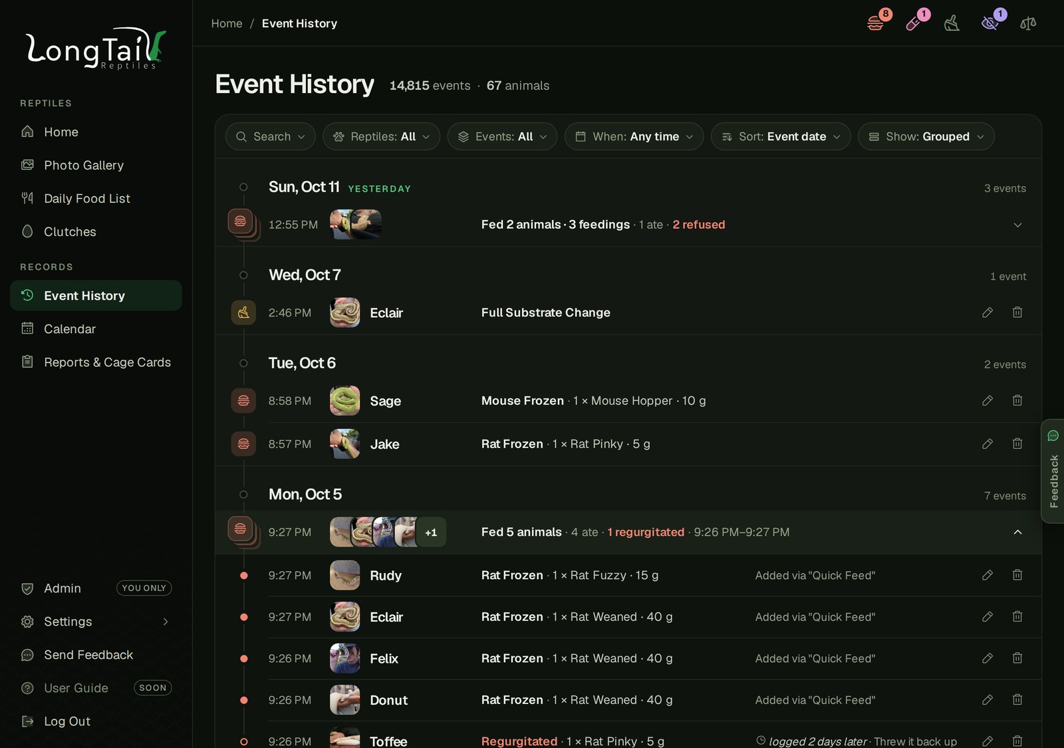1064x748 pixels.
Task: Click the feeding icon on Sage's row
Action: tap(243, 400)
